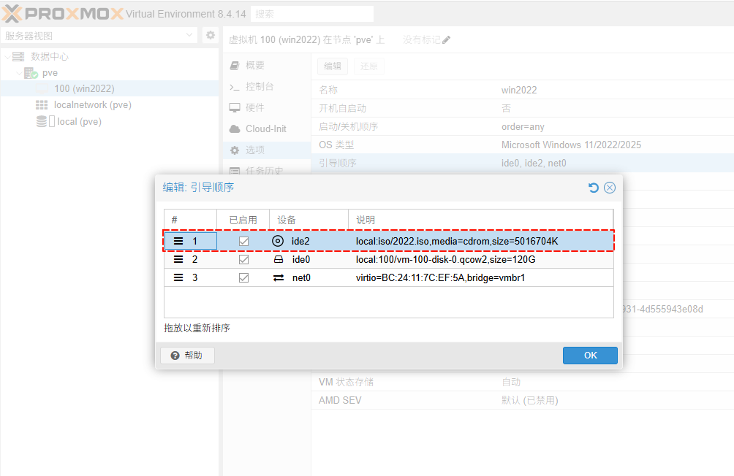Click the reset icon in dialog header
This screenshot has height=476, width=734.
594,188
